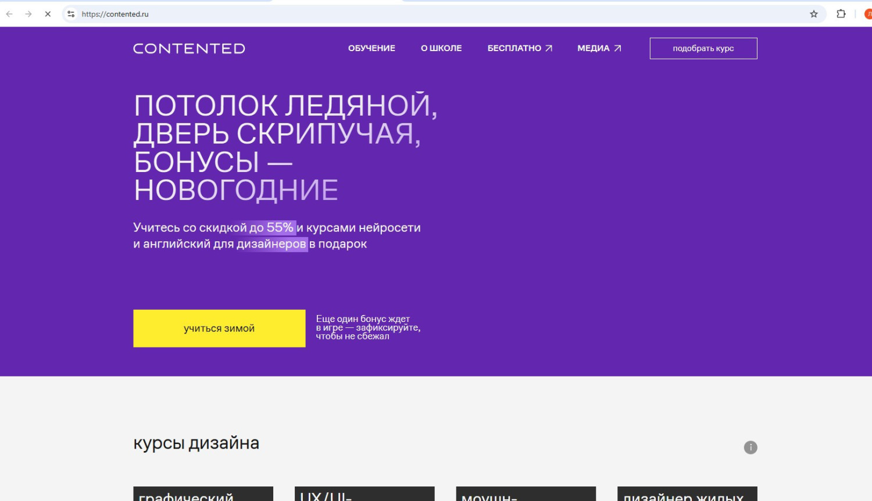Go to the CONTENTED logo homepage
Screen dimensions: 872x501
pos(189,48)
